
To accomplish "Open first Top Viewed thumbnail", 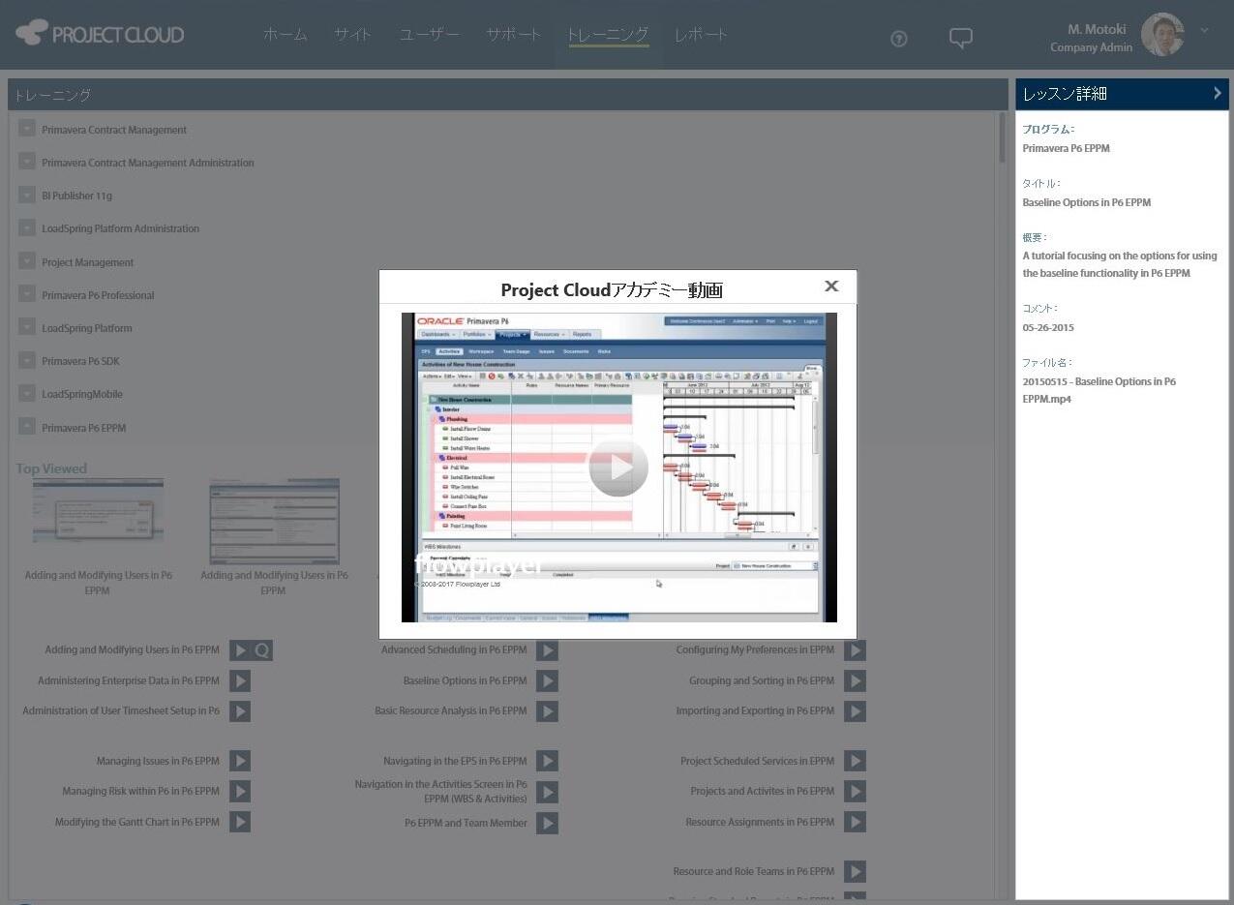I will 98,512.
